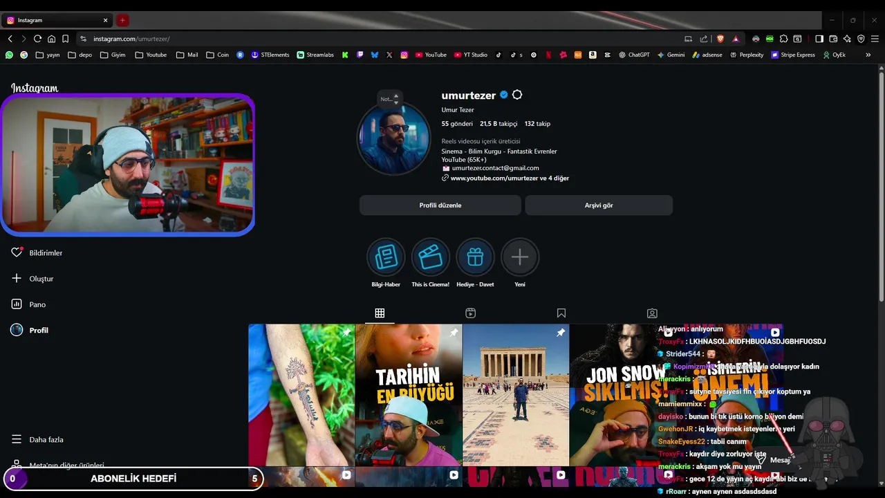The width and height of the screenshot is (885, 498).
Task: Open Bilgi-Haber story highlight
Action: pyautogui.click(x=386, y=257)
